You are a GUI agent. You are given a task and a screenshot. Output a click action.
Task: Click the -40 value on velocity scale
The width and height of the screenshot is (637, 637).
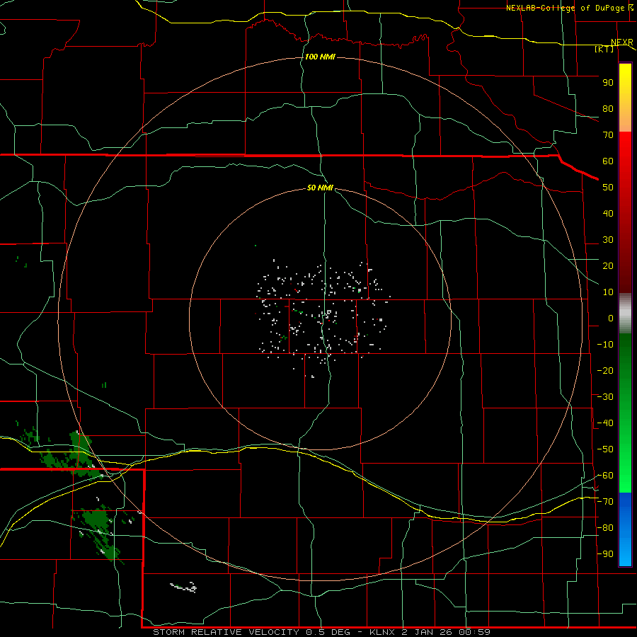click(x=605, y=423)
